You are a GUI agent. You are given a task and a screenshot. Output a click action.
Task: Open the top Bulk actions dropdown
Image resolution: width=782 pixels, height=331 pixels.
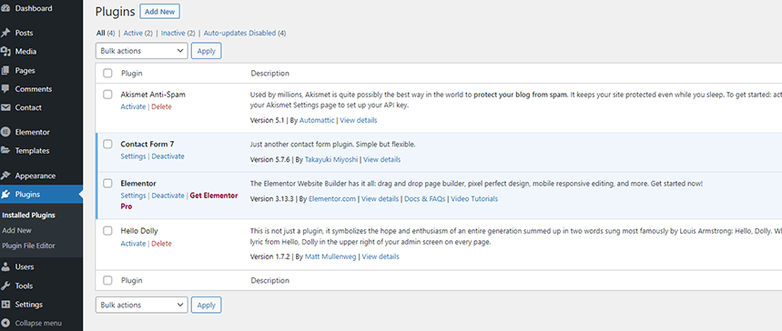click(x=142, y=51)
